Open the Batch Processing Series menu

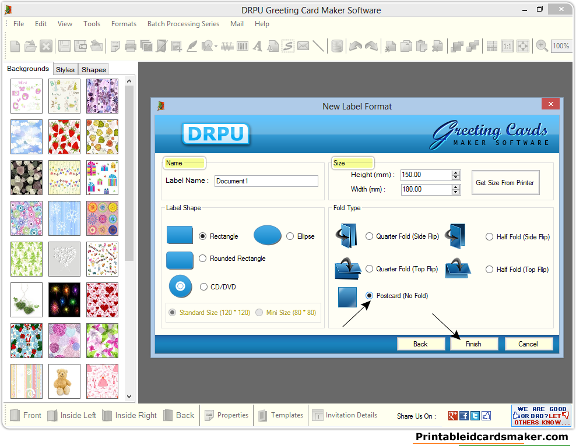183,24
